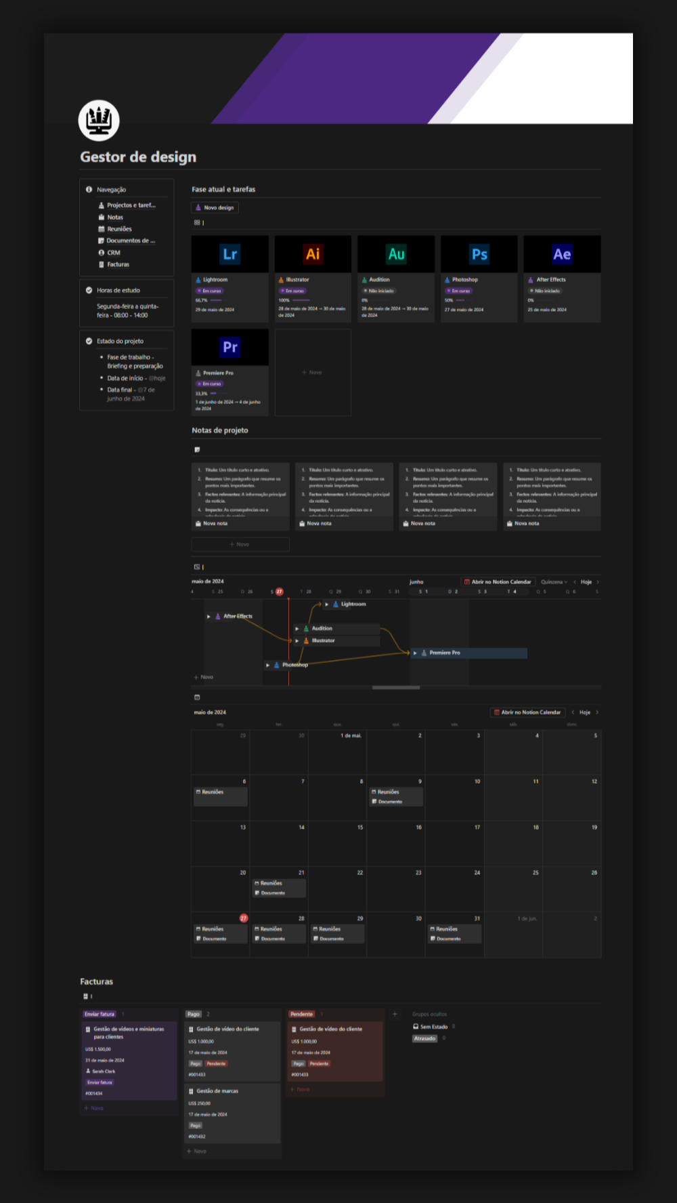Open Documentos de... in navigation
677x1203 pixels.
tap(127, 241)
